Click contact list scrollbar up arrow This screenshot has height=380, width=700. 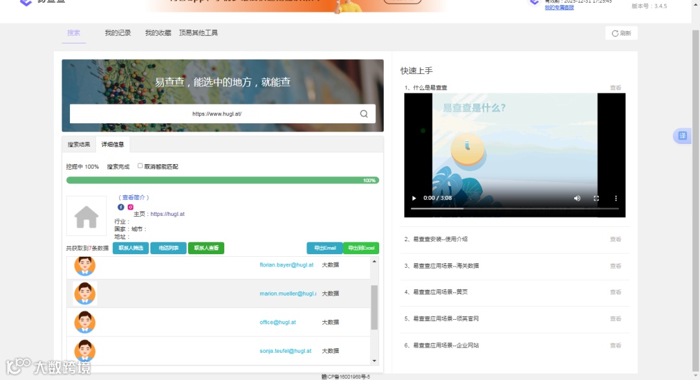coord(374,261)
